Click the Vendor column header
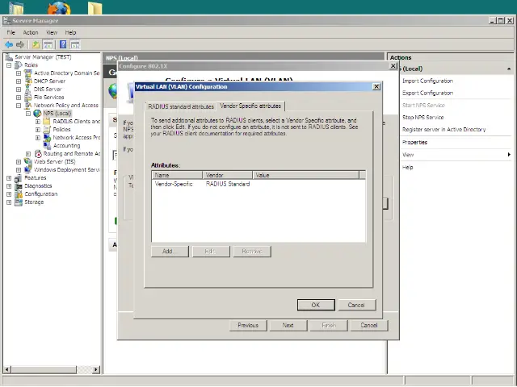The image size is (517, 387). point(228,176)
